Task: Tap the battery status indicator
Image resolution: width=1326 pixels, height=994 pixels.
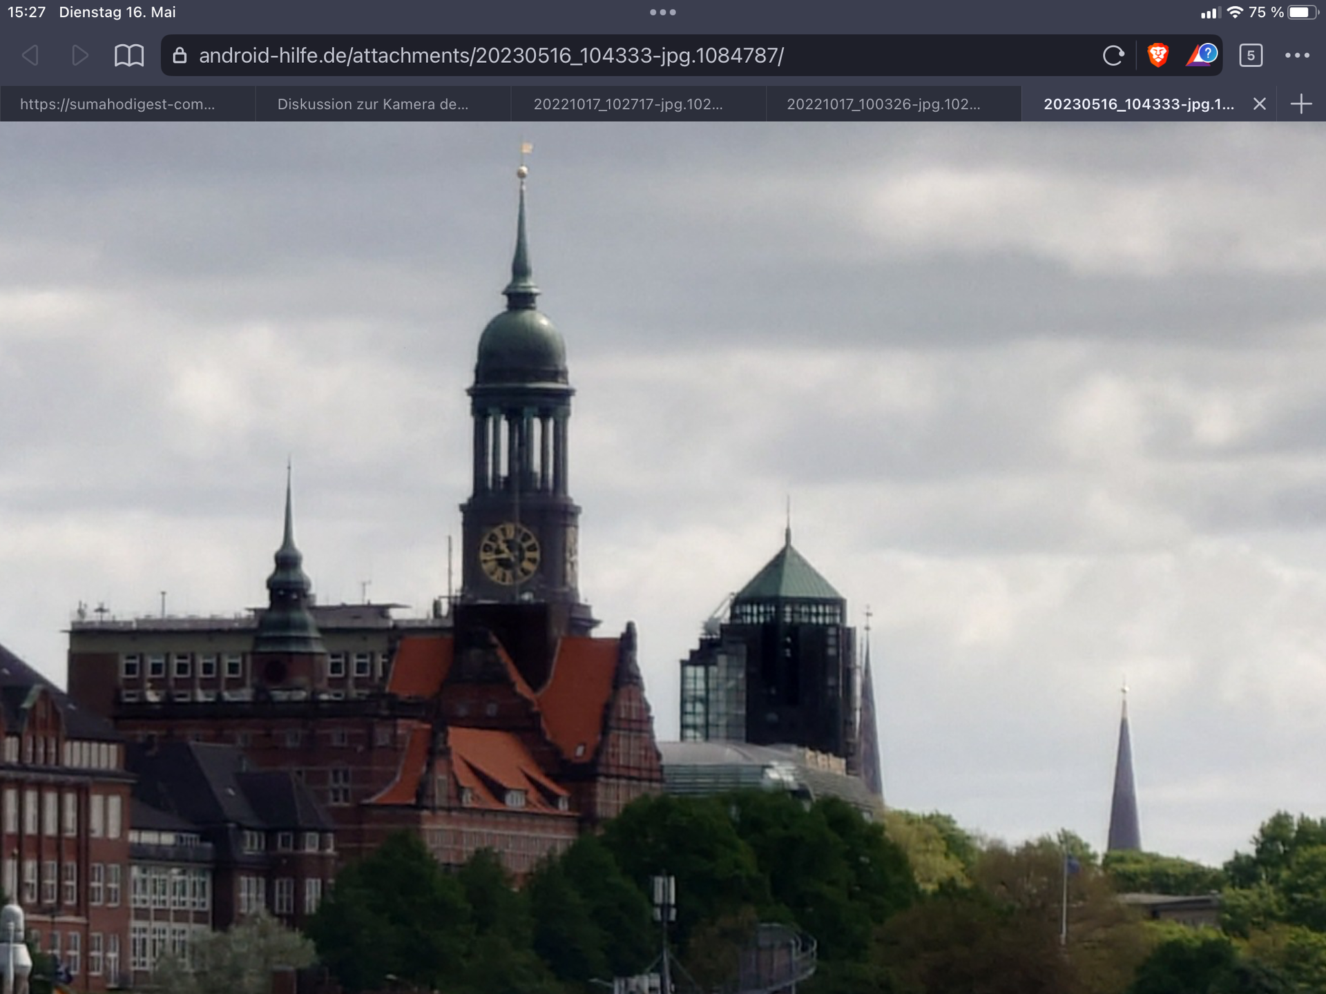Action: coord(1303,12)
